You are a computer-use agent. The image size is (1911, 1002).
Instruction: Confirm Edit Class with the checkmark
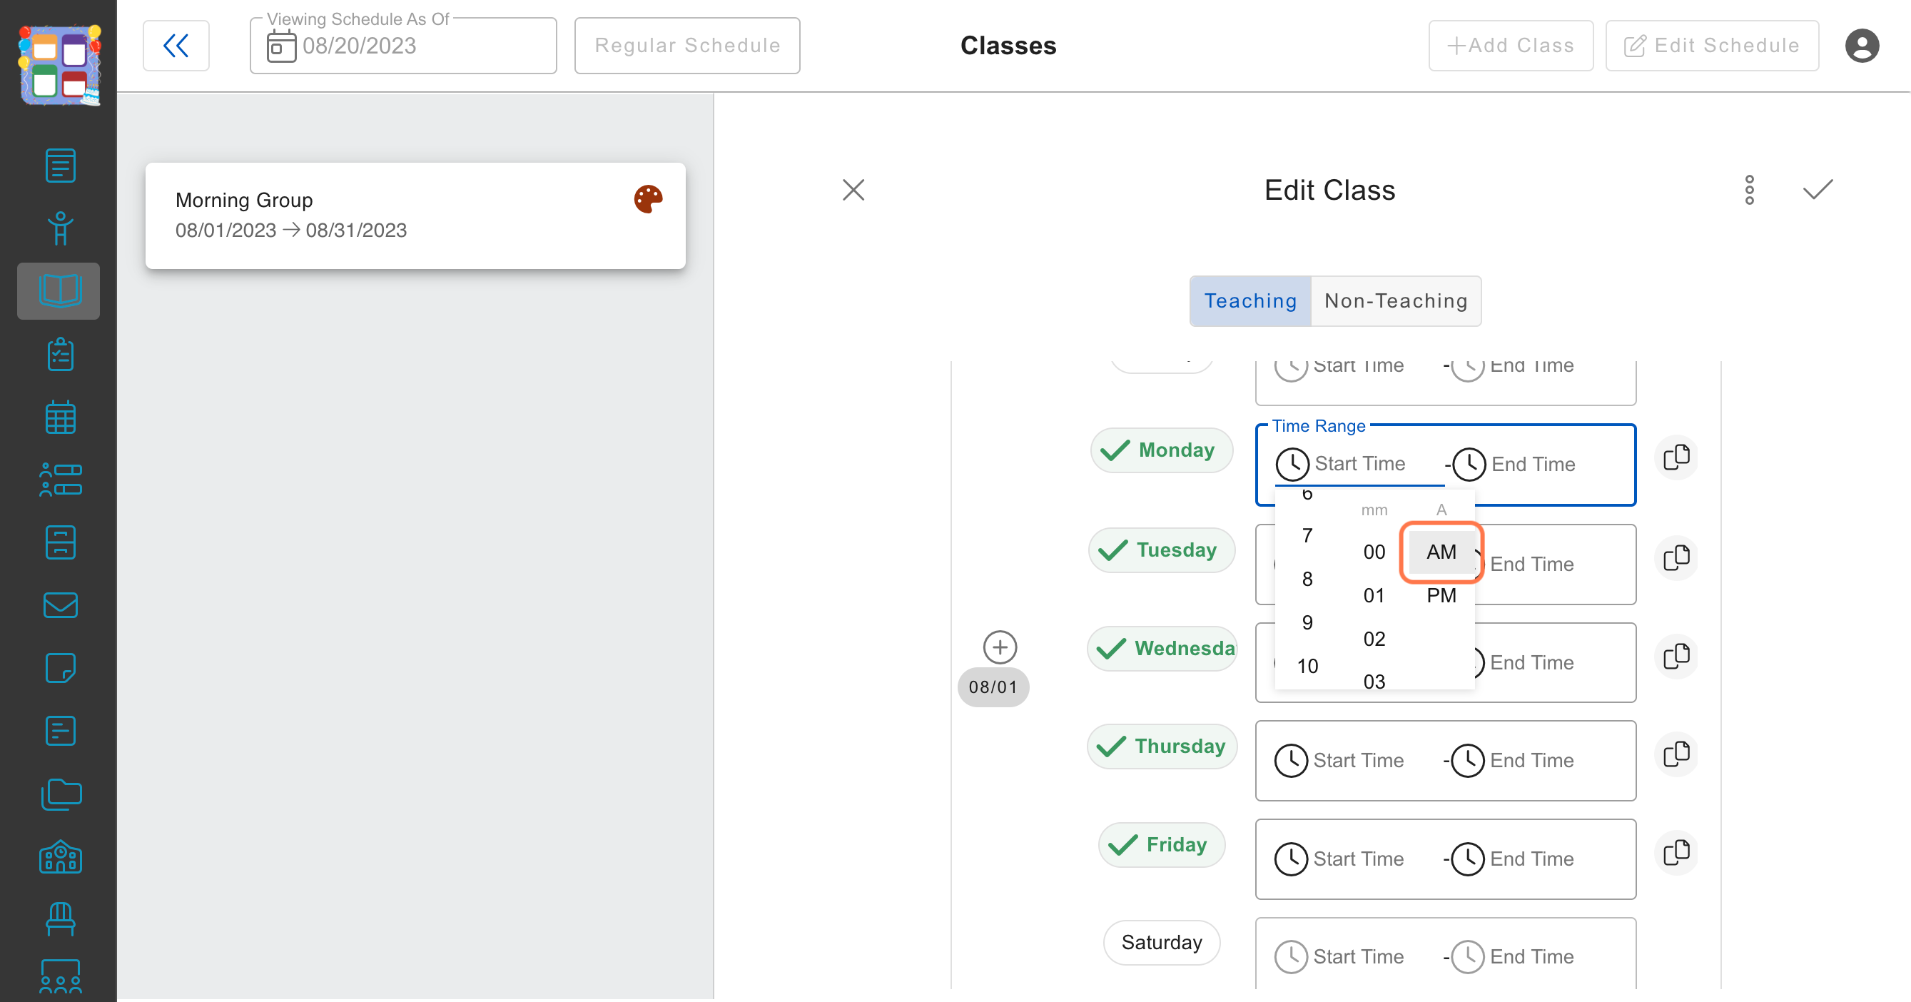click(x=1818, y=190)
